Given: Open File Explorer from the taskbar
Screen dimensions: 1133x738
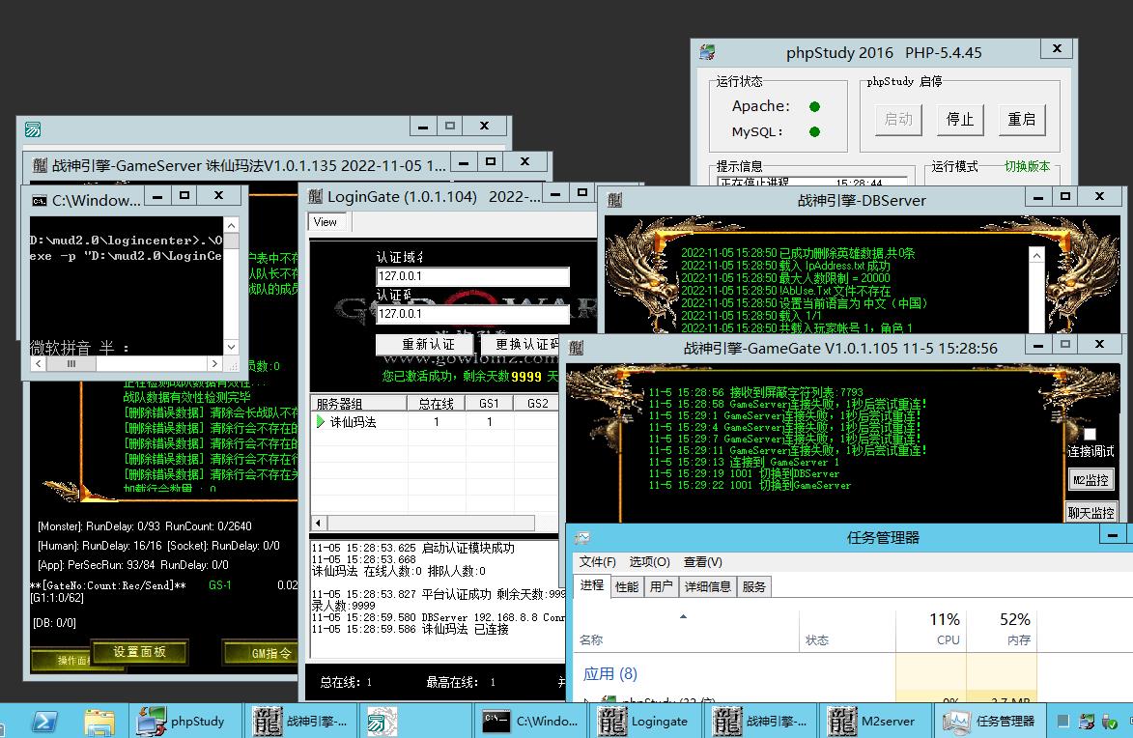Looking at the screenshot, I should tap(99, 721).
